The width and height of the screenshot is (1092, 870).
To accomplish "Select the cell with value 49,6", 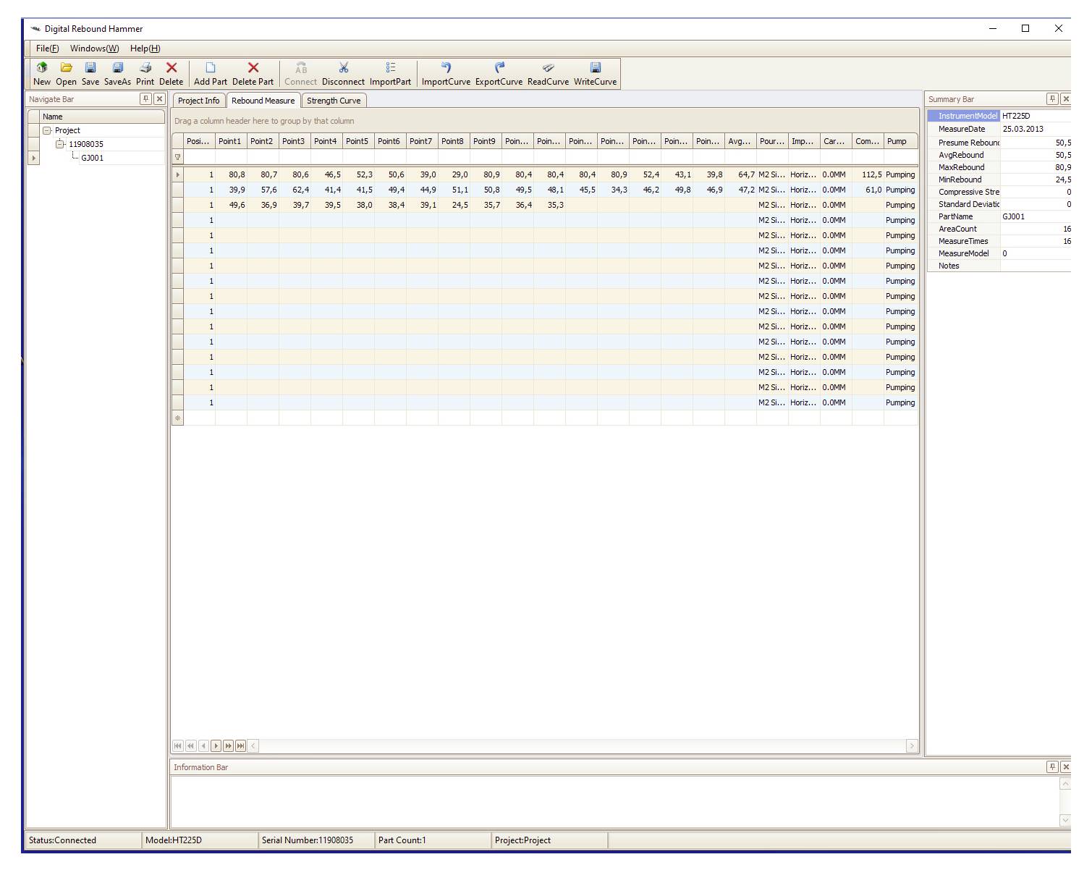I will 231,205.
